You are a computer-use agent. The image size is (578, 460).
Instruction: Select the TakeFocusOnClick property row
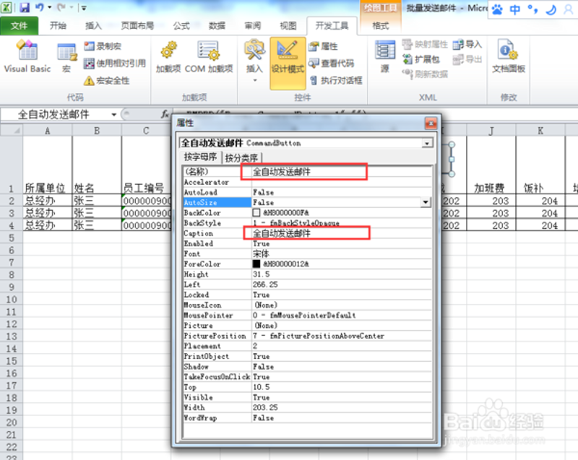pos(307,377)
